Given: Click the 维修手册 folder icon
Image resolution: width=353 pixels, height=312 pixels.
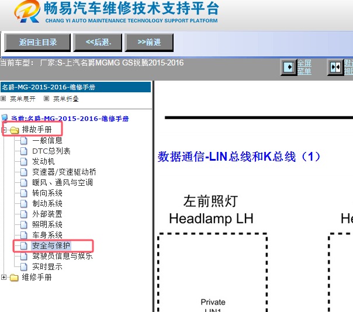Looking at the screenshot, I should click(x=14, y=278).
